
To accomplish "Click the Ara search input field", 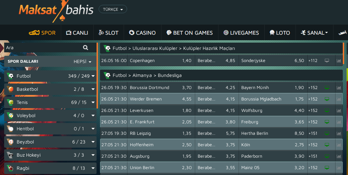I will pyautogui.click(x=43, y=47).
